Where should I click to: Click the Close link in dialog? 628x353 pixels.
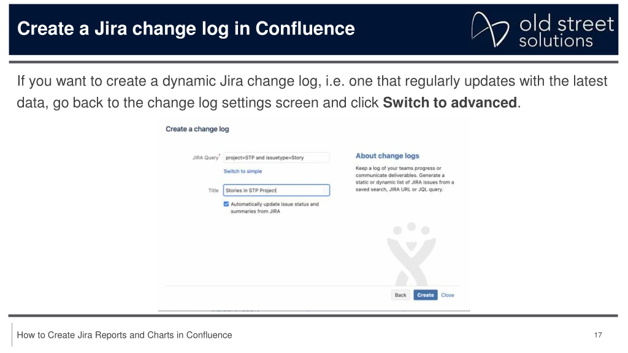(x=448, y=295)
